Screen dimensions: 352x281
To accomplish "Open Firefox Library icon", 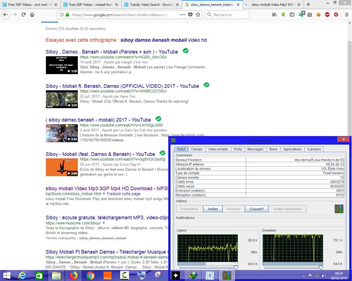I will tap(274, 15).
